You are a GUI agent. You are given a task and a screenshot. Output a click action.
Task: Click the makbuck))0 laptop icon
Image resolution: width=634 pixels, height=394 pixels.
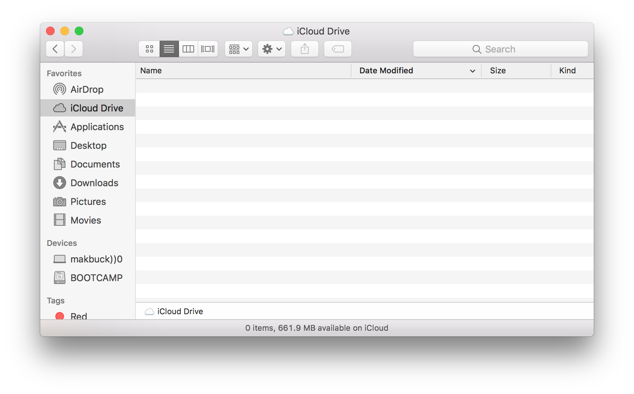[x=60, y=259]
